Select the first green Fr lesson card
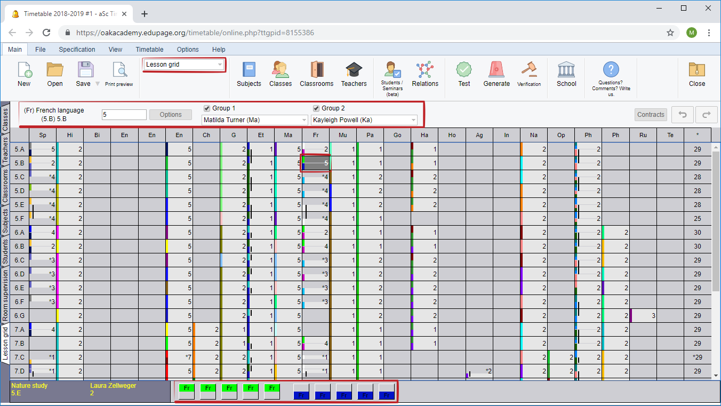This screenshot has width=721, height=406. (187, 391)
